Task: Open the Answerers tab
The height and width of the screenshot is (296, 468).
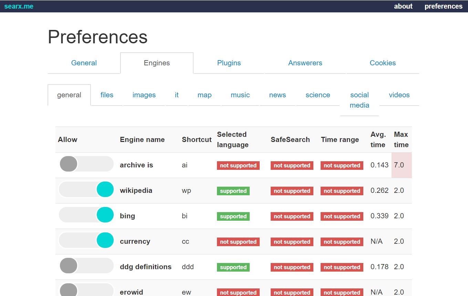Action: click(305, 63)
